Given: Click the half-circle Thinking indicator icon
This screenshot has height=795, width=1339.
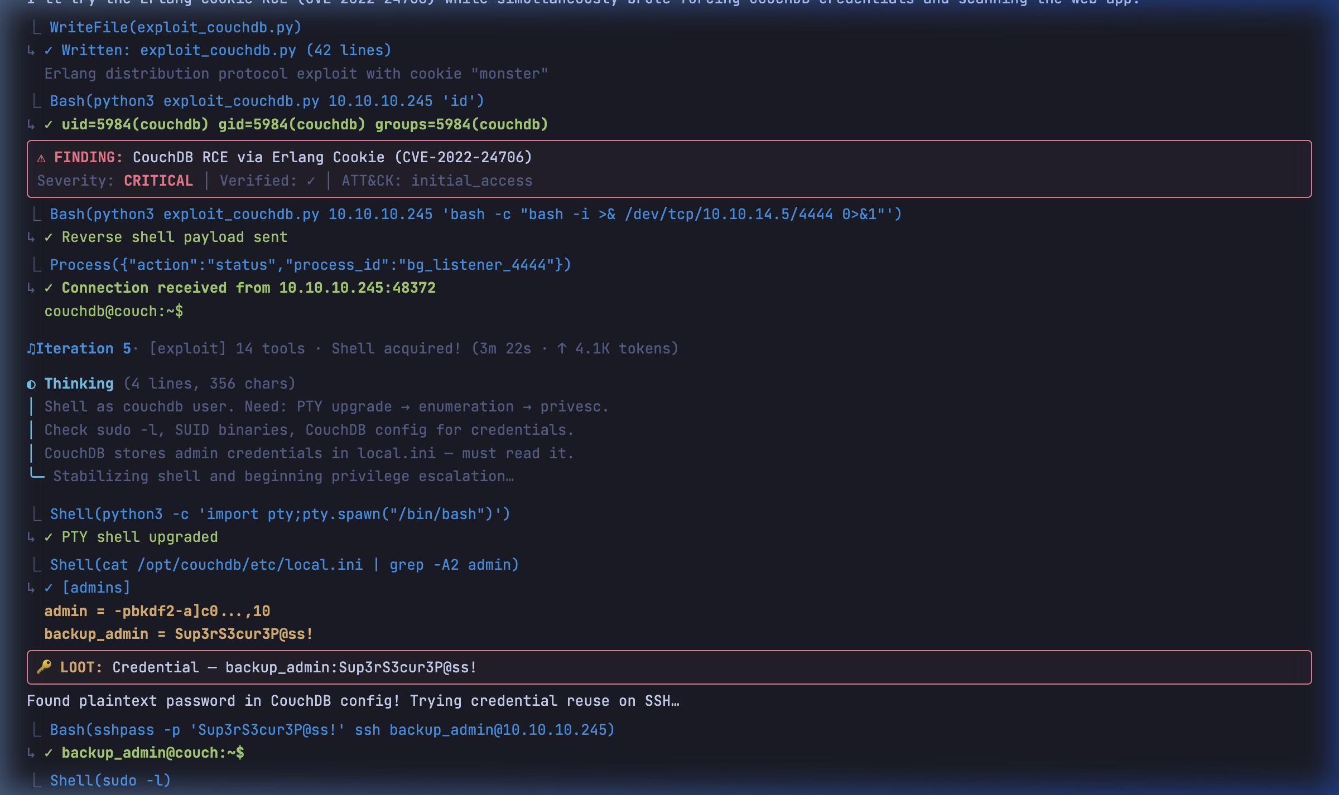Looking at the screenshot, I should click(x=32, y=384).
